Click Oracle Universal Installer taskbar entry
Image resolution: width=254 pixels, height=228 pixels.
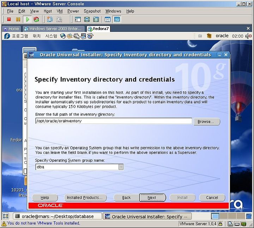coord(147,216)
